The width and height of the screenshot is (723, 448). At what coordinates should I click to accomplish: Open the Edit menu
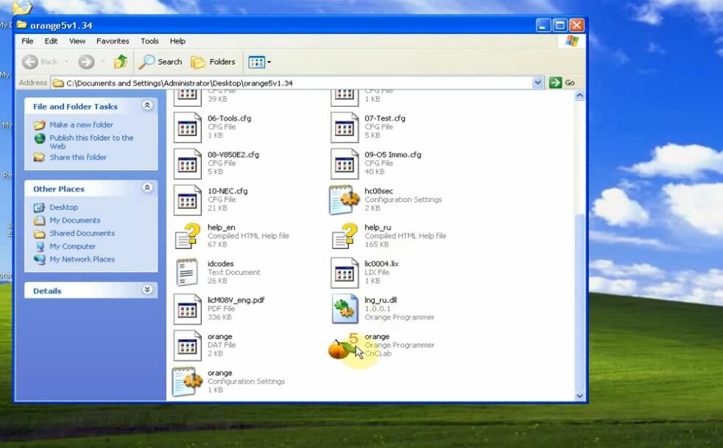(x=52, y=41)
